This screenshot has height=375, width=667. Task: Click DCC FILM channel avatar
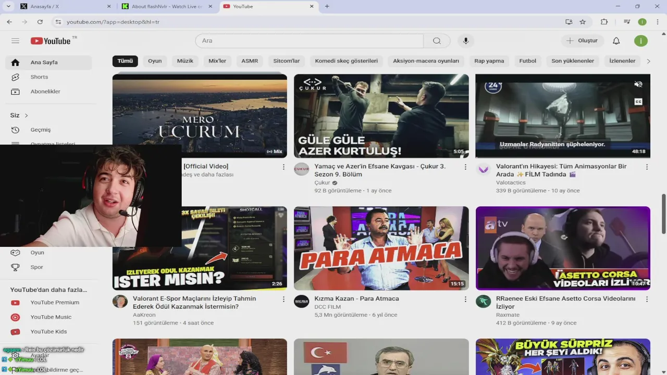pos(301,302)
